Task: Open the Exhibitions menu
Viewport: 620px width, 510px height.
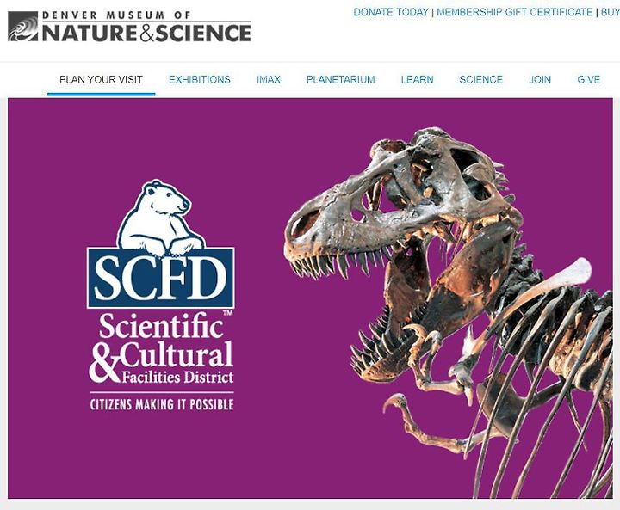Action: point(200,79)
